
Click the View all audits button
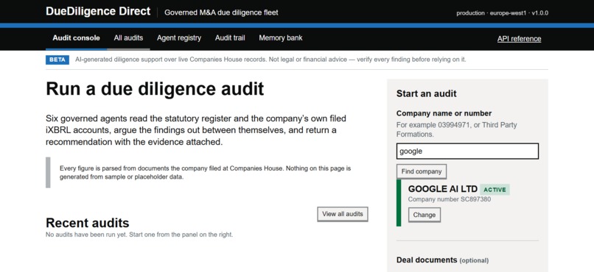(343, 214)
